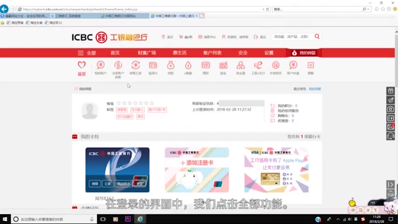Switch to the 账户列表 navigation tab
Image resolution: width=398 pixels, height=224 pixels.
pos(213,53)
